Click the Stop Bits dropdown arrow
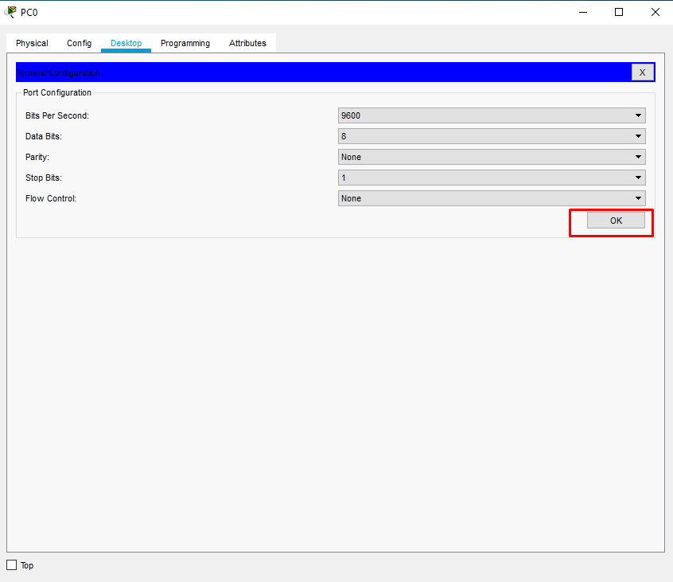 click(x=637, y=177)
